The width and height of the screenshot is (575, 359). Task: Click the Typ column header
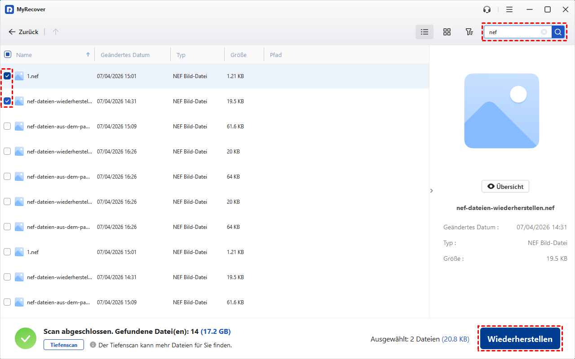click(x=181, y=55)
